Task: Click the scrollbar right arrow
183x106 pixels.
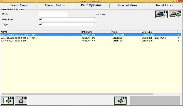Action: (x=180, y=94)
